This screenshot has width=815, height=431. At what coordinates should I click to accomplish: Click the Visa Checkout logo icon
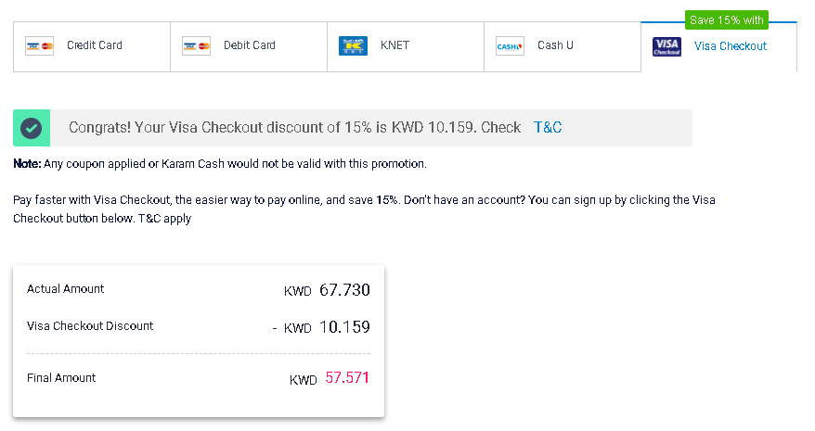pos(666,46)
